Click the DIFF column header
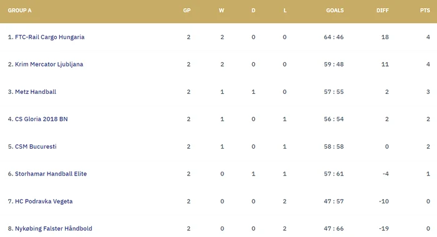Viewport: 437px width, 237px height. (382, 11)
